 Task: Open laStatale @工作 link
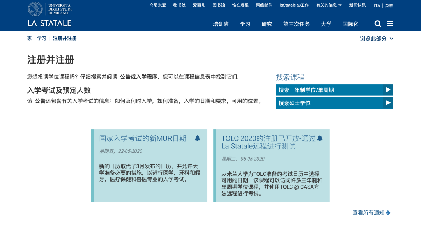[294, 5]
